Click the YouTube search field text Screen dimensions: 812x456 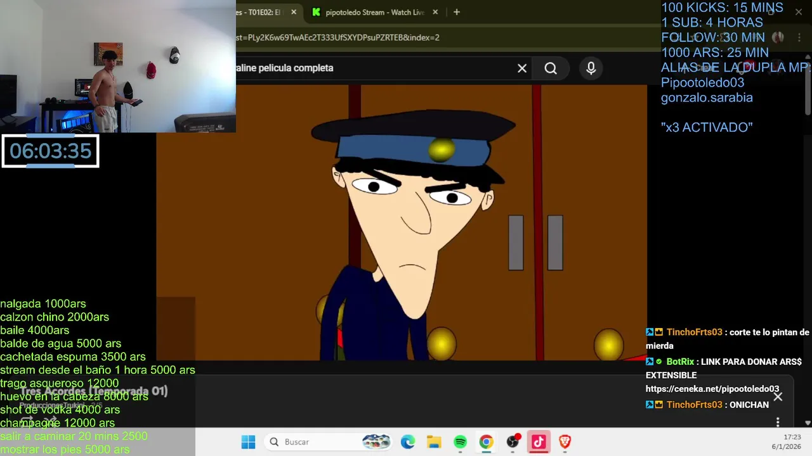[x=285, y=68]
